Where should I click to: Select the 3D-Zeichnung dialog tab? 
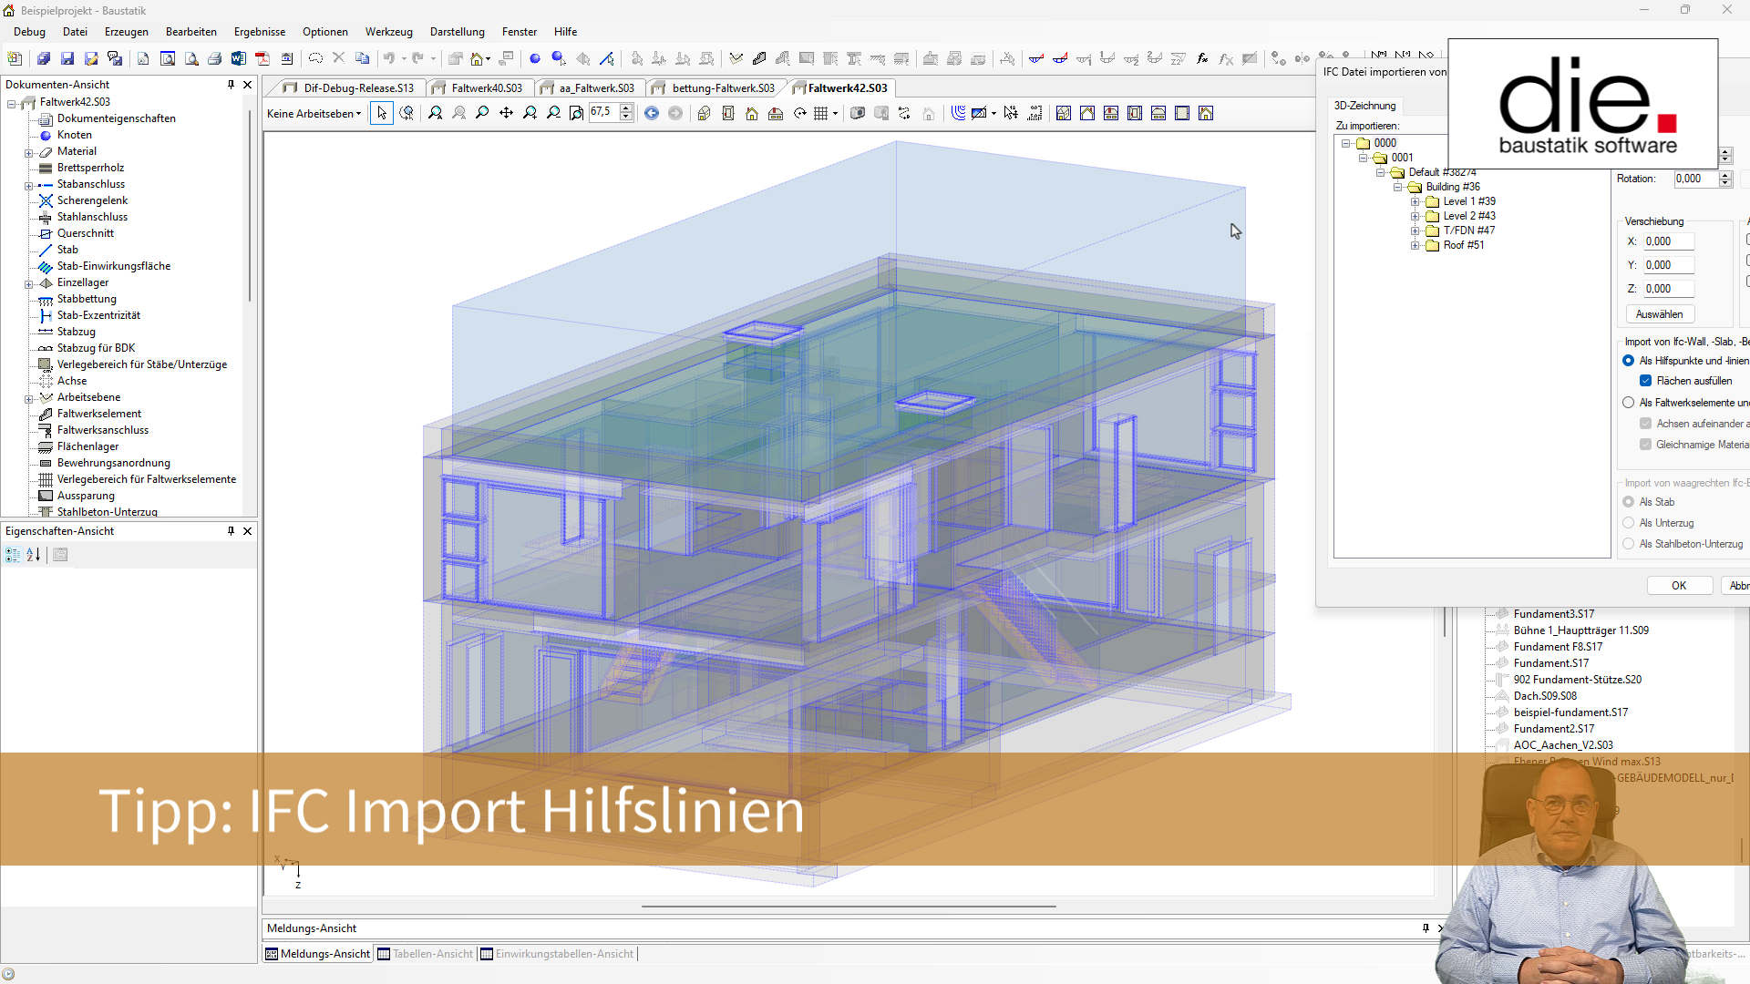(x=1364, y=106)
